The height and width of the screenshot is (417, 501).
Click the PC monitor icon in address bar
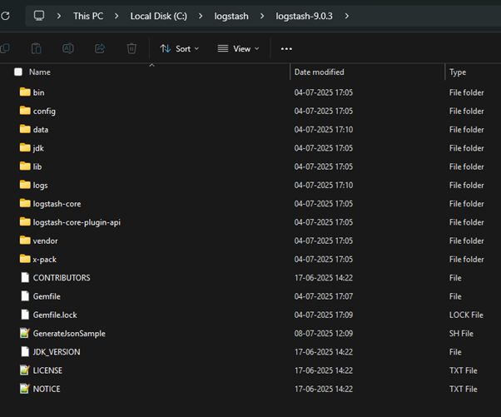(39, 16)
